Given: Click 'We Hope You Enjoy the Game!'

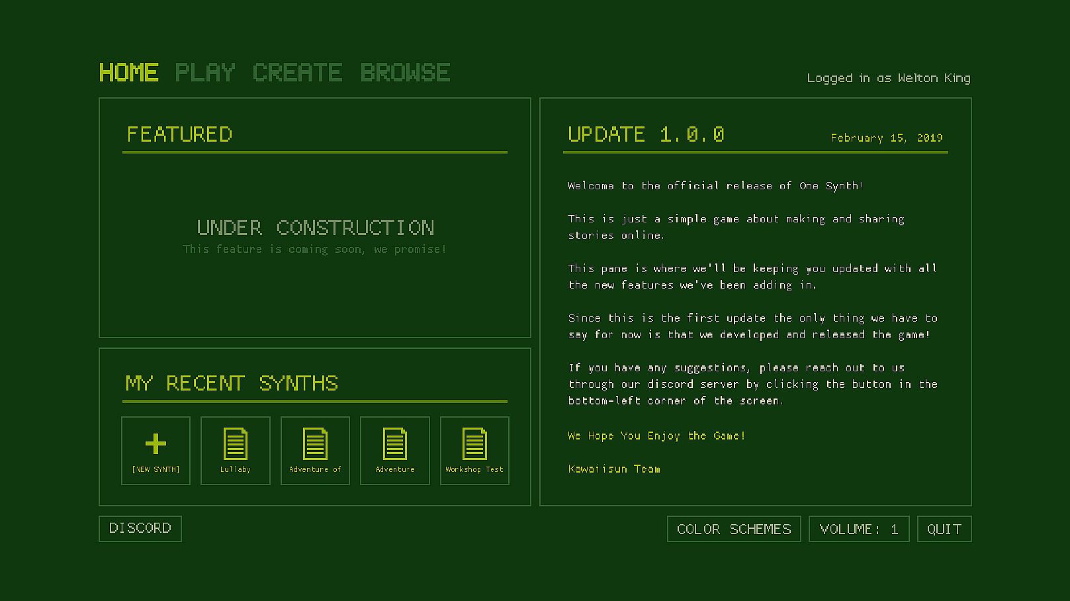Looking at the screenshot, I should tap(656, 436).
